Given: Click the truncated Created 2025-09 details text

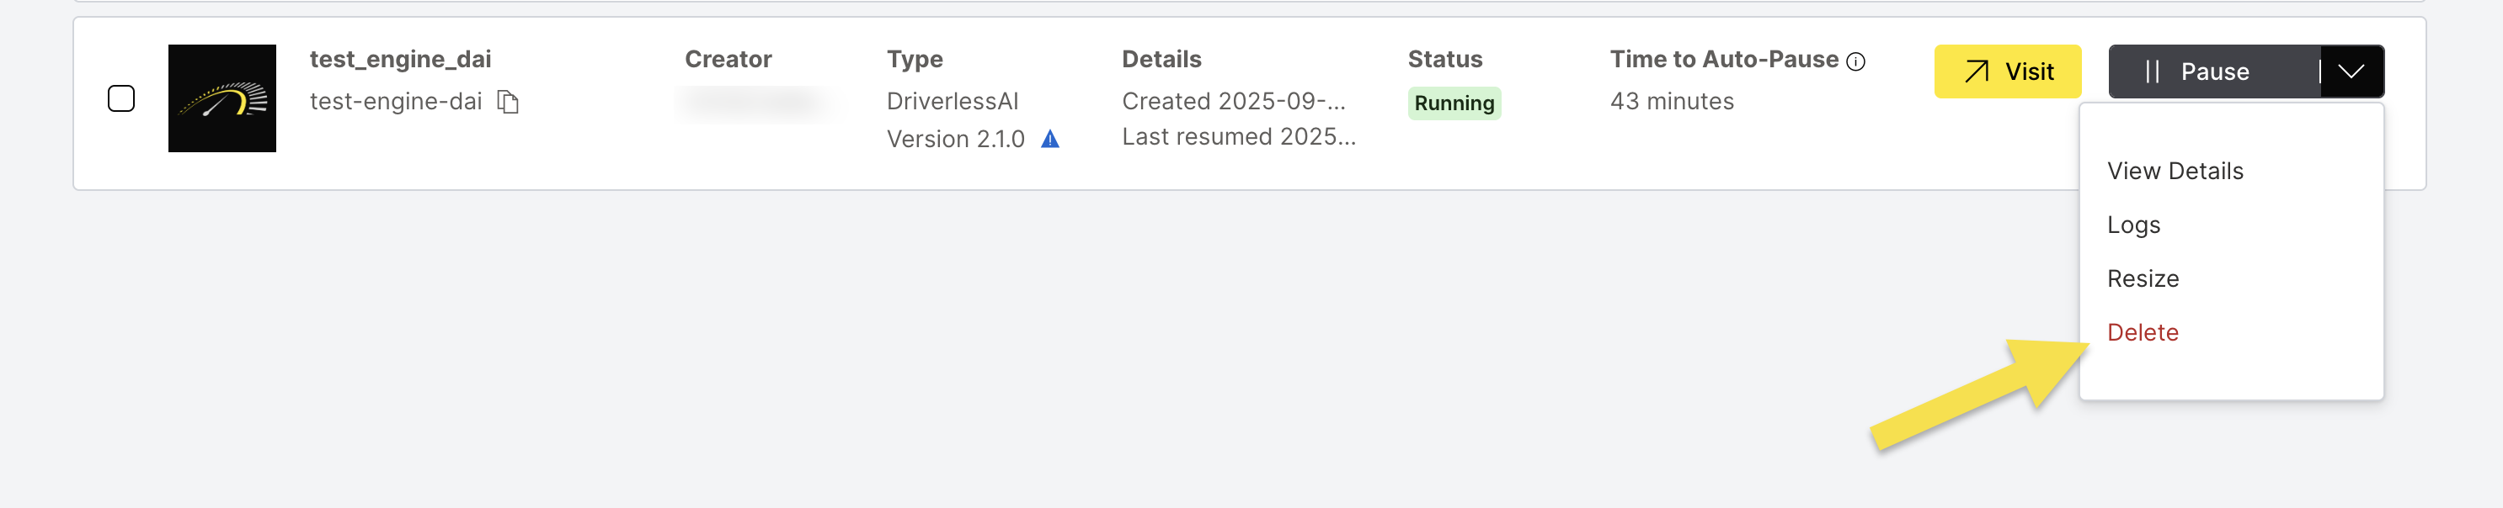Looking at the screenshot, I should point(1234,101).
